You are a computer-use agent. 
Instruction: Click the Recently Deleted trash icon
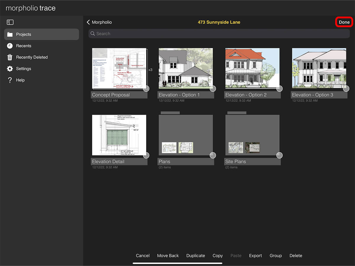[x=10, y=57]
